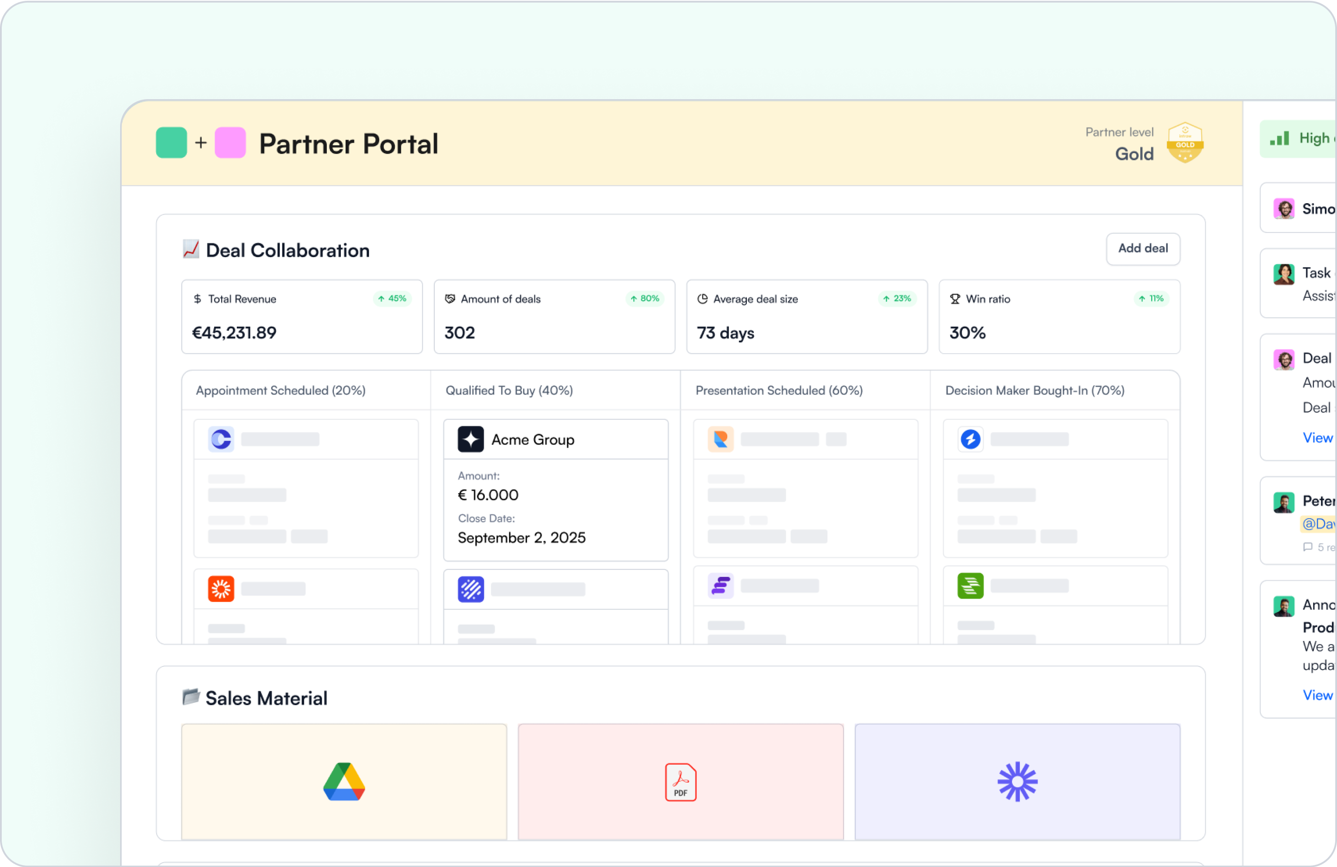The width and height of the screenshot is (1337, 867).
Task: Click the 80% increase badge
Action: pos(645,299)
